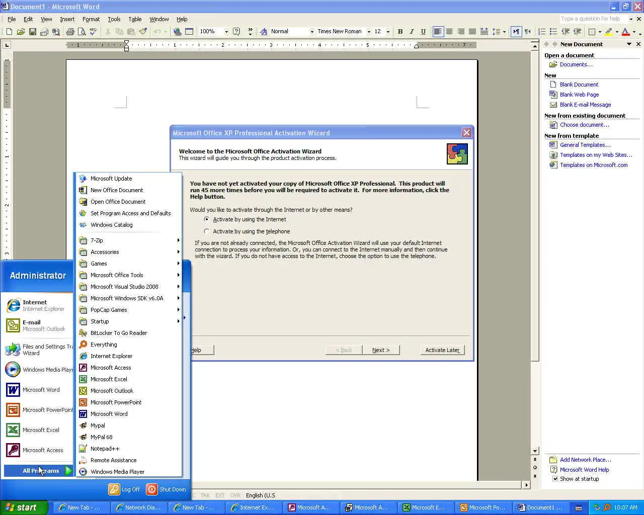The width and height of the screenshot is (644, 515).
Task: Open the Table menu
Action: pyautogui.click(x=135, y=19)
